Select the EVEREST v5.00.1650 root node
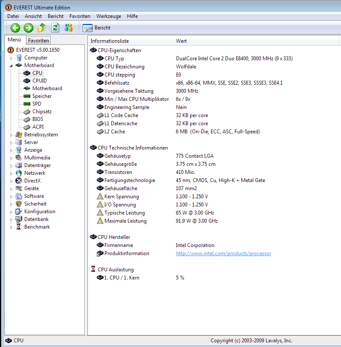 point(38,50)
